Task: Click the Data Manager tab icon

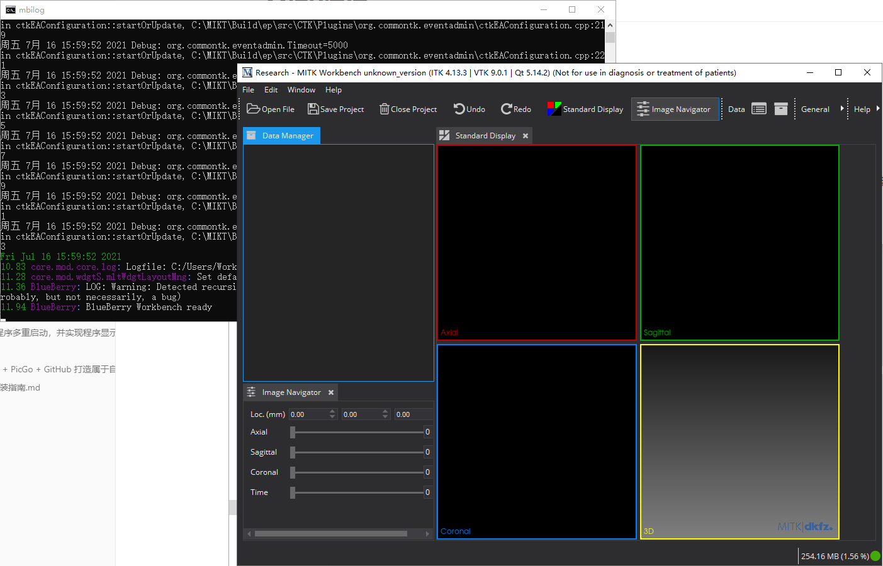Action: [x=251, y=135]
